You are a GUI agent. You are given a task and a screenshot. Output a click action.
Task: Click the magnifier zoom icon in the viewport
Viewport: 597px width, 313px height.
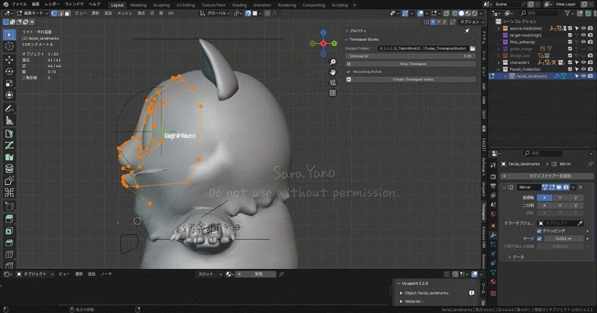click(x=332, y=62)
